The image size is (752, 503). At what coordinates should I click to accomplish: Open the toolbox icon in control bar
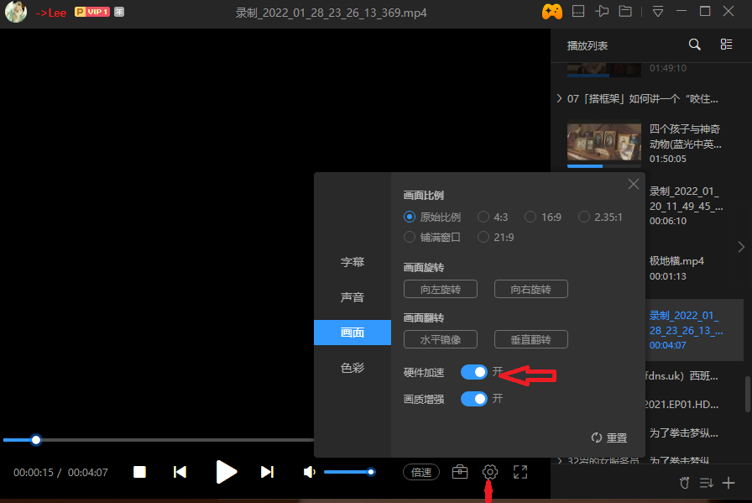click(460, 472)
